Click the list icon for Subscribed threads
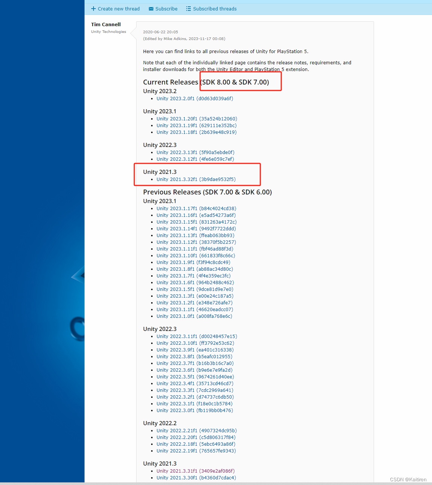The width and height of the screenshot is (432, 485). click(x=189, y=9)
